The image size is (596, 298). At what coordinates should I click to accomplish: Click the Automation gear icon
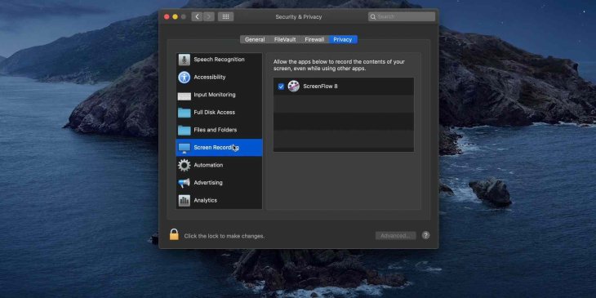[185, 166]
